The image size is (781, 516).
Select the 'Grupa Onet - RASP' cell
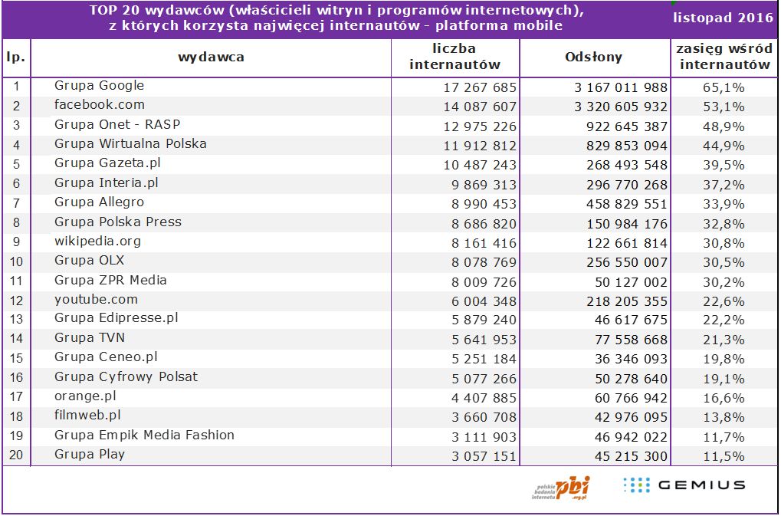tap(117, 124)
